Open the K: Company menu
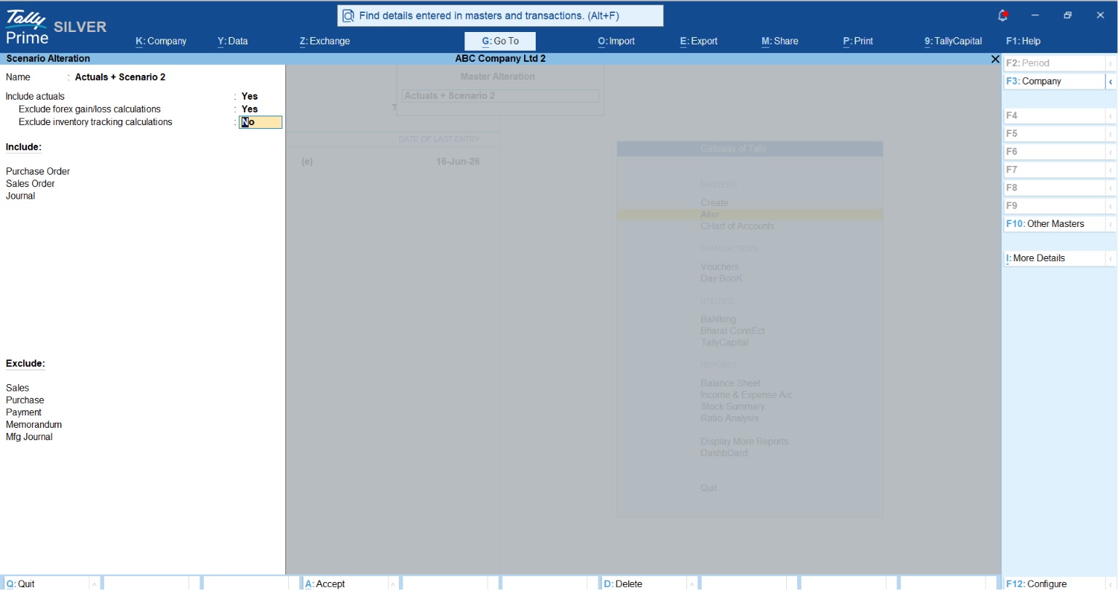1118x590 pixels. (x=161, y=41)
